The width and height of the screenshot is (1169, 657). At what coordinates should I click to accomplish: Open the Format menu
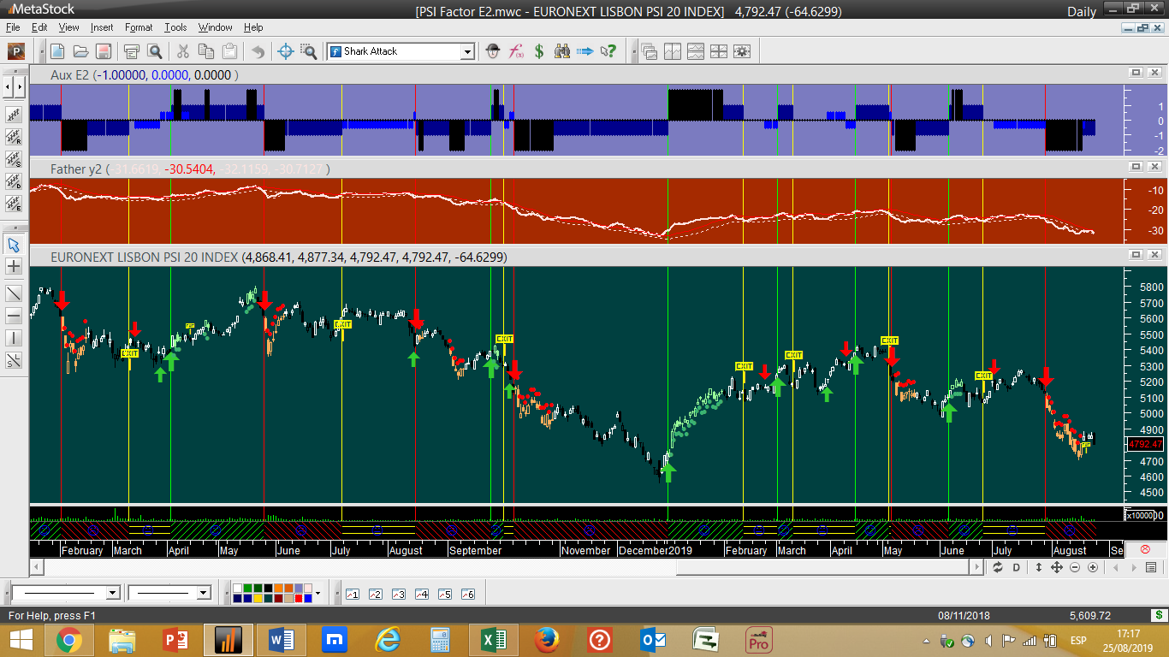click(139, 27)
